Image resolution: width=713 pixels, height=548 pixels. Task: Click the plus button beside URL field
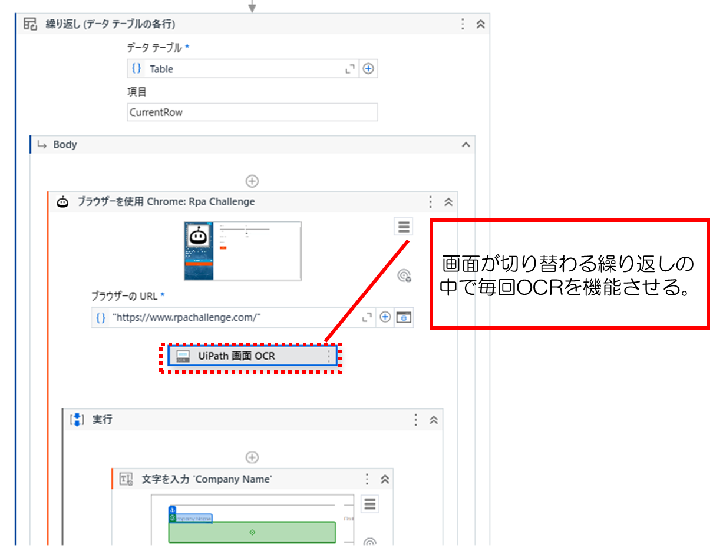pyautogui.click(x=385, y=317)
